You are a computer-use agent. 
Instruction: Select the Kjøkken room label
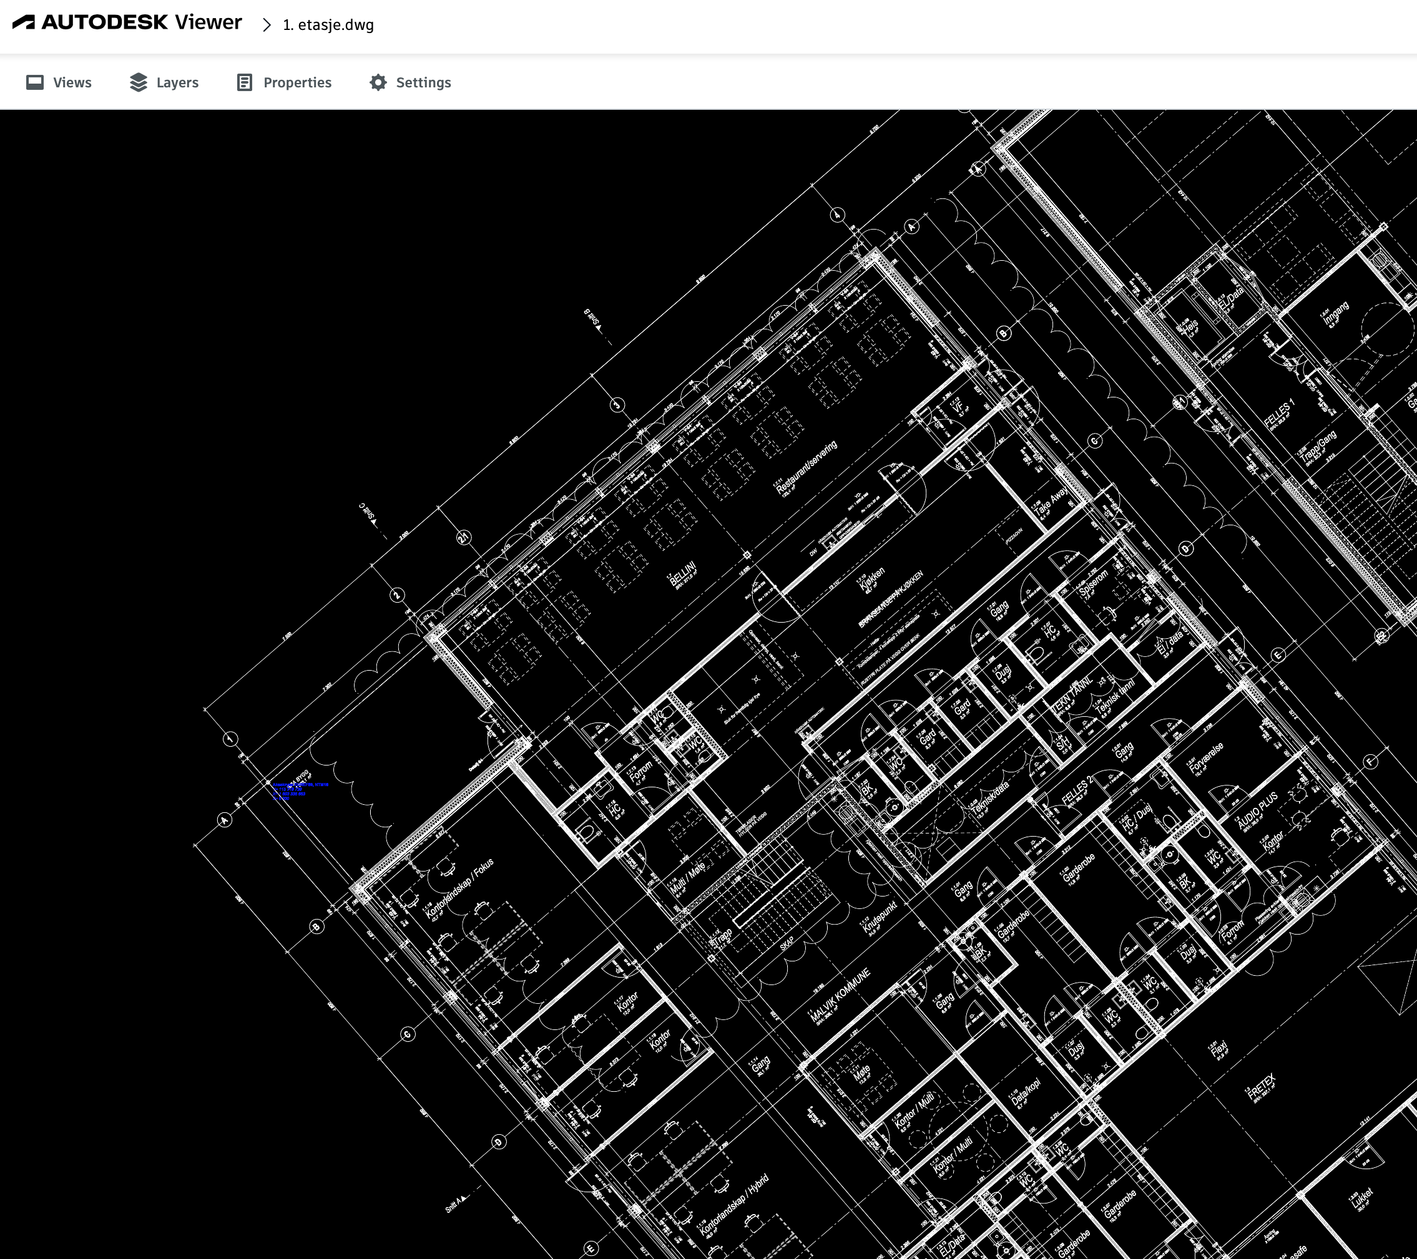tap(872, 579)
